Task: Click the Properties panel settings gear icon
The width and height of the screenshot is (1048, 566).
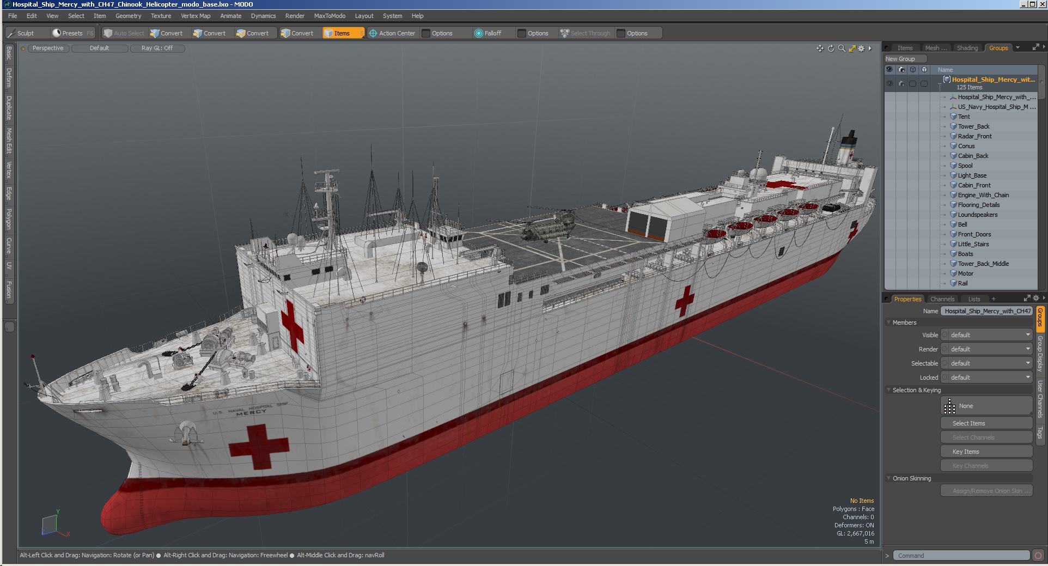Action: click(x=1036, y=299)
